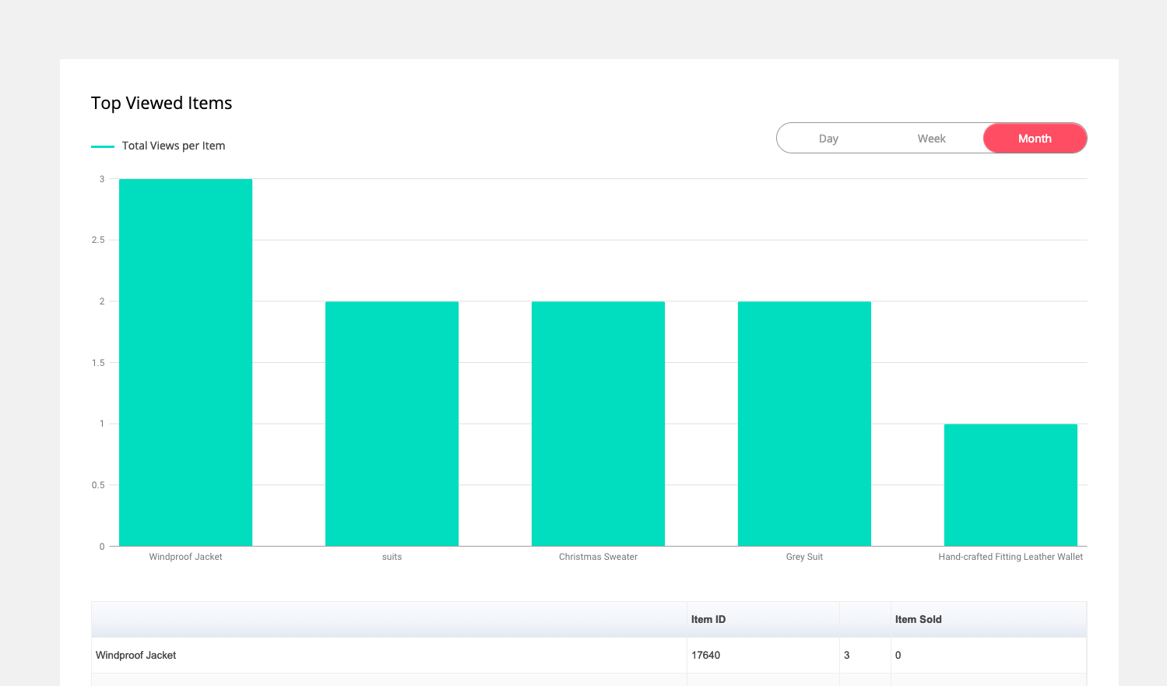Click the suits x-axis label
The image size is (1167, 686).
[x=392, y=557]
